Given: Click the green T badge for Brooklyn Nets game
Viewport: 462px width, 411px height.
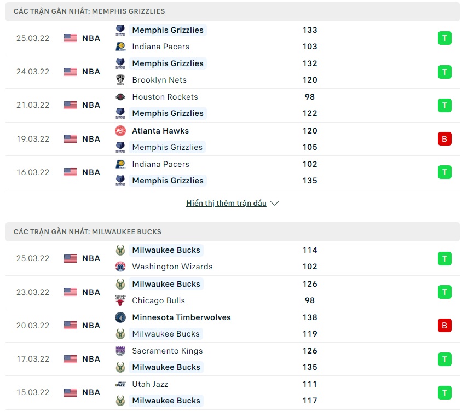Looking at the screenshot, I should tap(444, 72).
